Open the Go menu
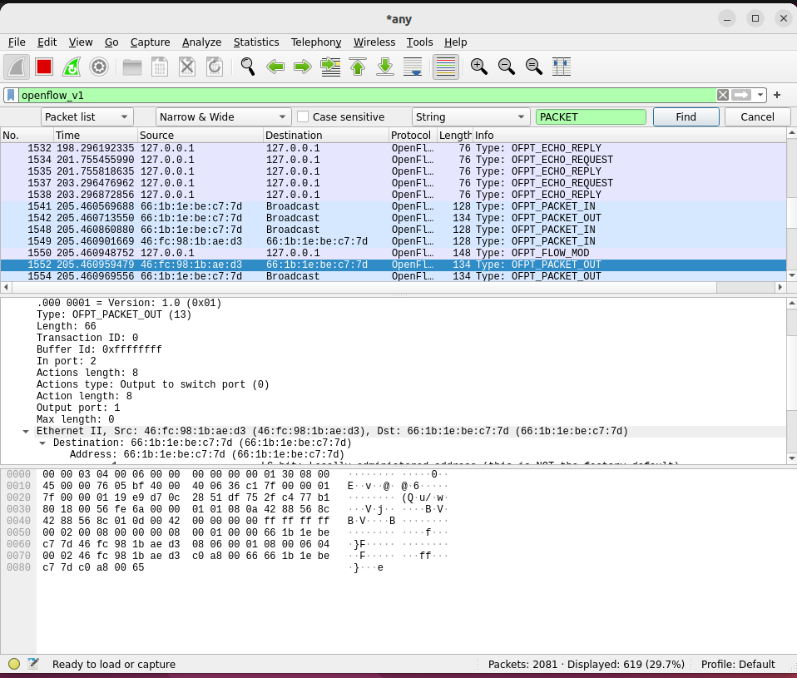The image size is (797, 678). pos(111,42)
